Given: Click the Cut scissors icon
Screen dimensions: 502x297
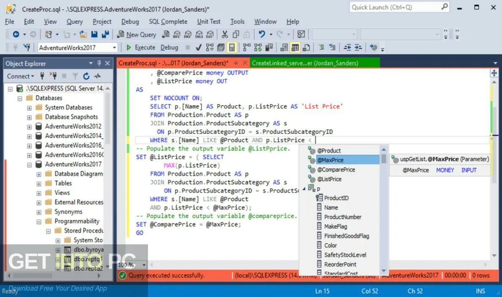Looking at the screenshot, I should click(x=225, y=34).
